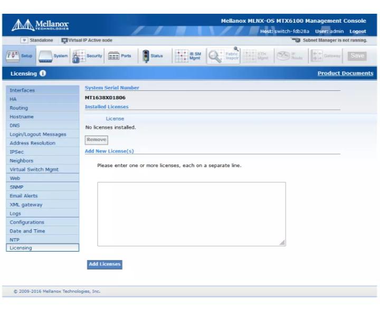Screen dimensions: 380x317
Task: Open the Login/Logout Messages page
Action: pyautogui.click(x=42, y=134)
